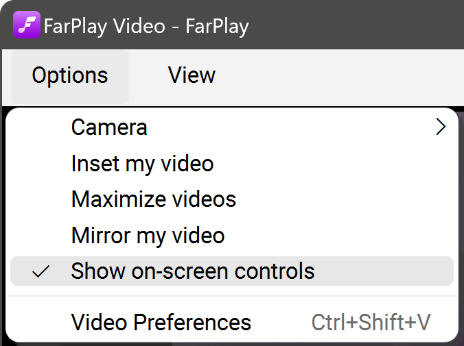This screenshot has width=464, height=346.
Task: Click the empty check column beside Mirror my video
Action: point(41,236)
